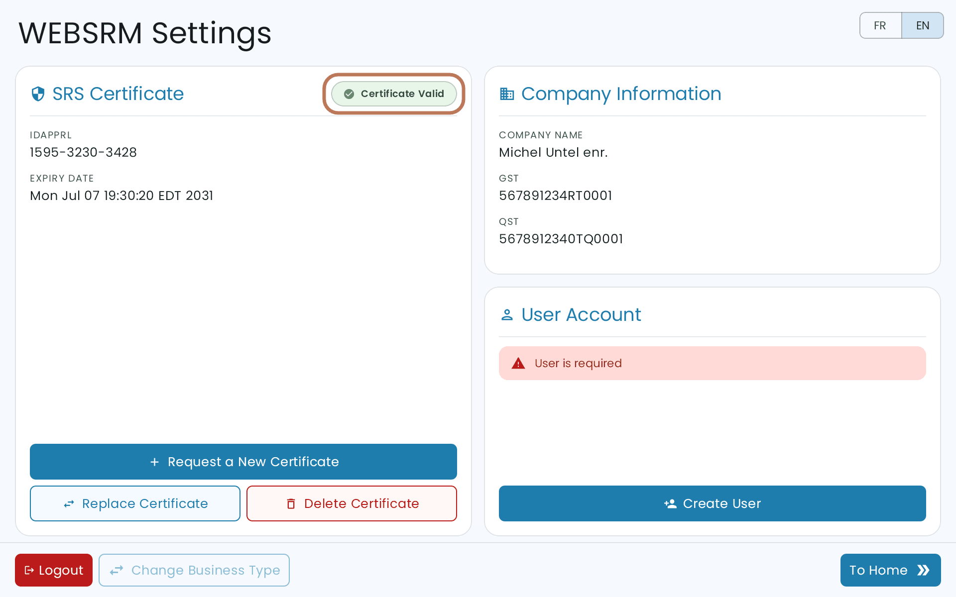Click the green checkmark in Certificate Valid badge
This screenshot has width=956, height=597.
click(349, 94)
